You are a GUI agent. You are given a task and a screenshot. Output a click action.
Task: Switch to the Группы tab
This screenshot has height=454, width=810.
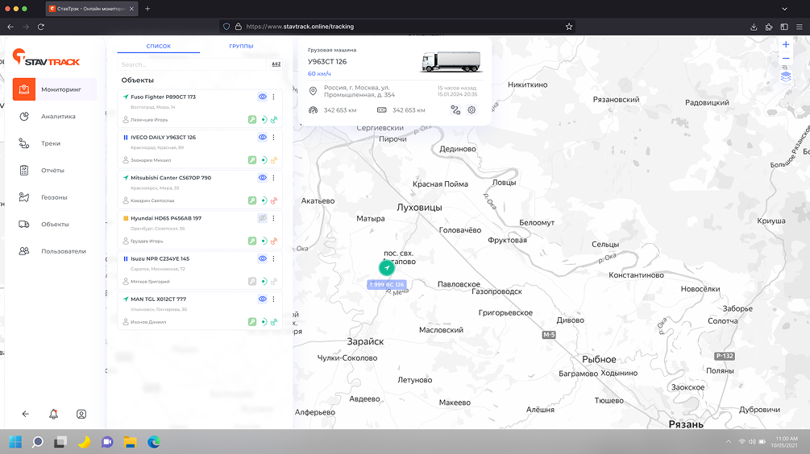point(241,47)
